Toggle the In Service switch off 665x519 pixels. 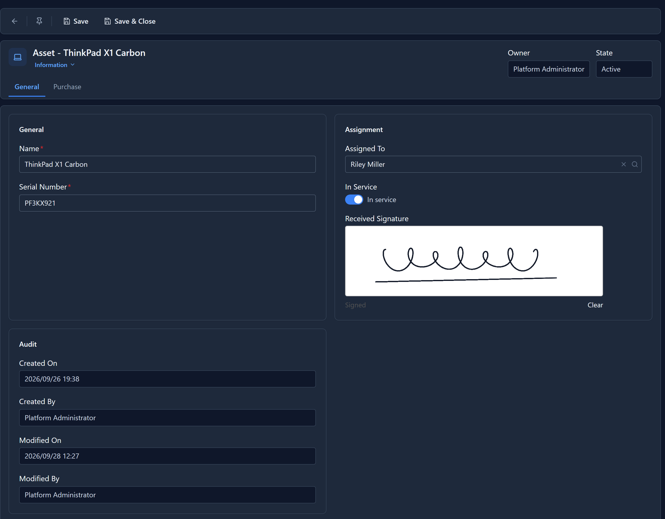click(x=354, y=200)
